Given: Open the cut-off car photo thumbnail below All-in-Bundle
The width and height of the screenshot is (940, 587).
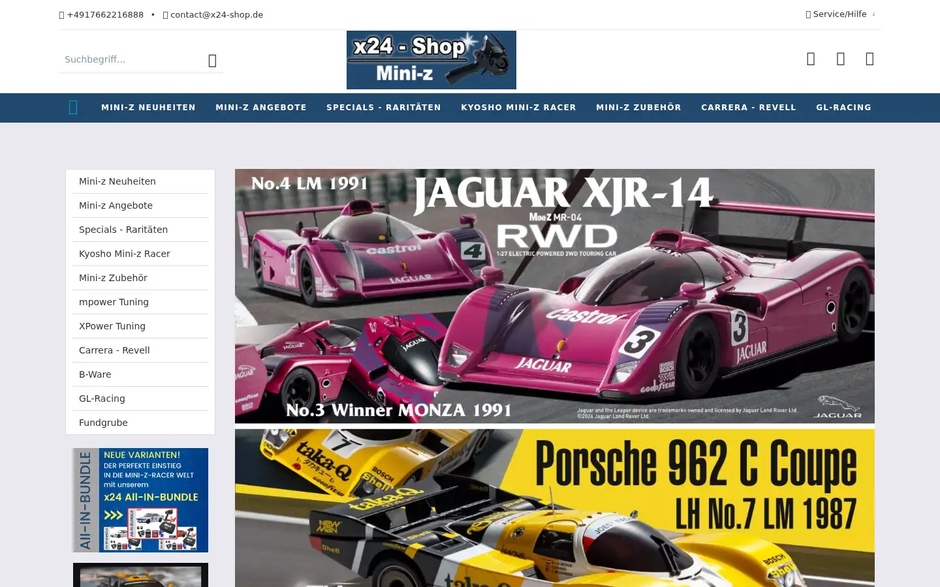Looking at the screenshot, I should coord(140,575).
